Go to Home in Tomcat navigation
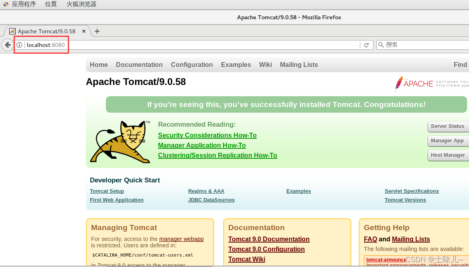 click(x=99, y=65)
